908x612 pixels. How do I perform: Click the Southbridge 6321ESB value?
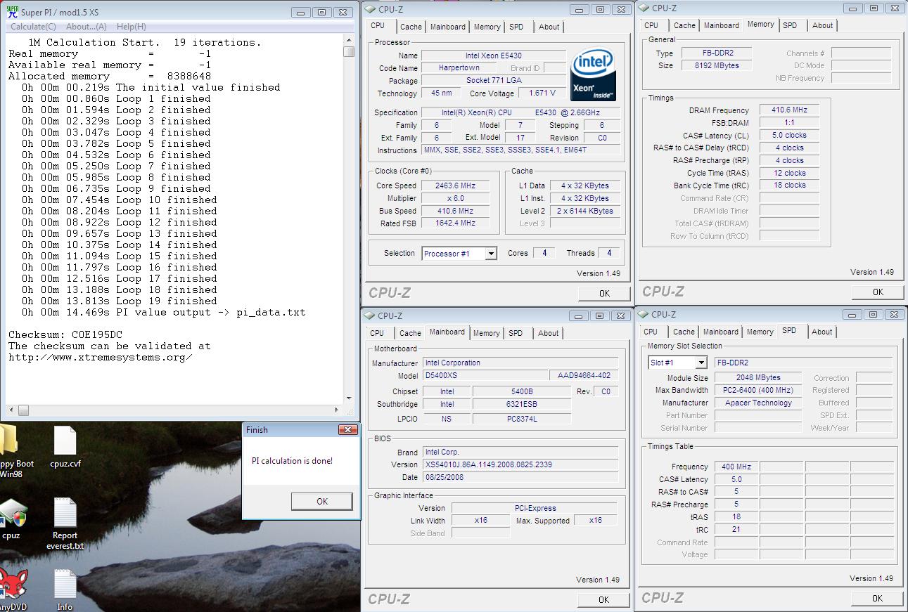click(x=522, y=404)
